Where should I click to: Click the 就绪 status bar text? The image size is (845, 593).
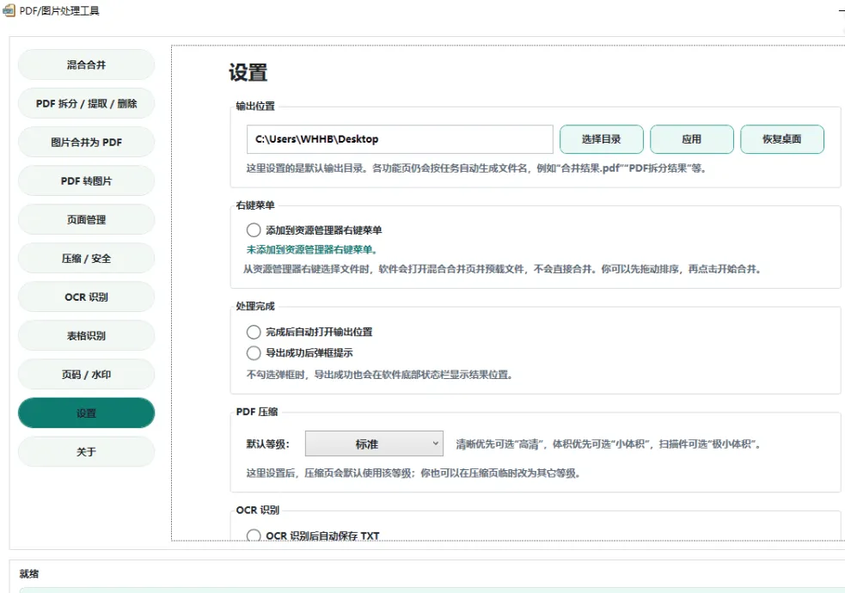coord(29,573)
